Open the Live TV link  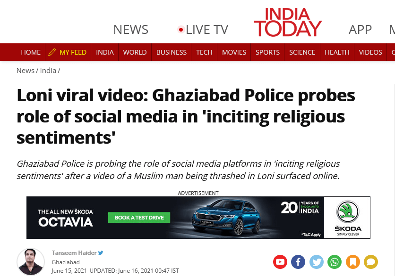pos(203,30)
